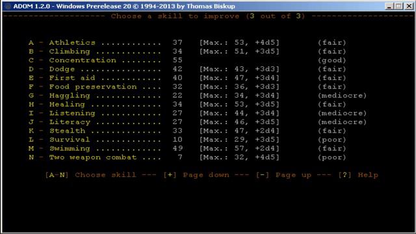Image resolution: width=416 pixels, height=234 pixels.
Task: Select the Climbing skill row
Action: click(187, 51)
